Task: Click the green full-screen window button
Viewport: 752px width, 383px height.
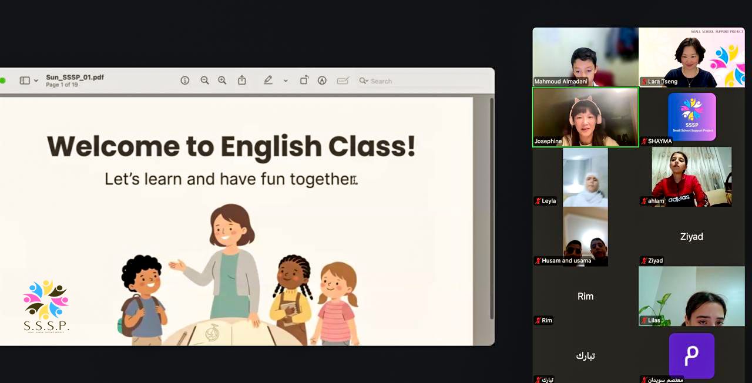Action: (2, 80)
